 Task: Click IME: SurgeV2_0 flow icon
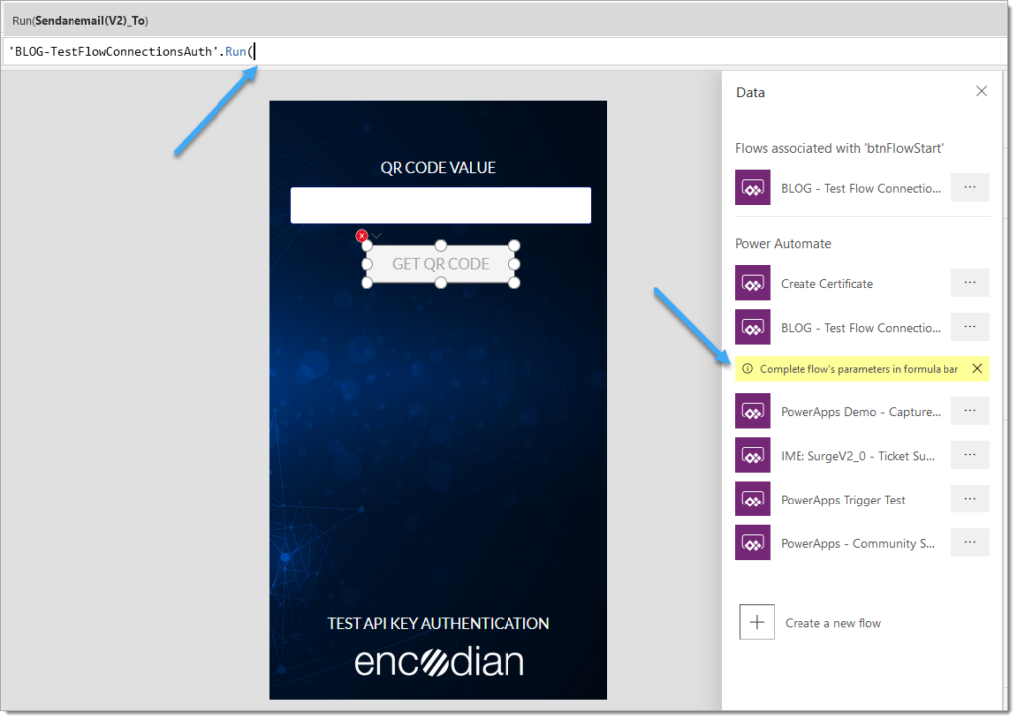click(753, 456)
